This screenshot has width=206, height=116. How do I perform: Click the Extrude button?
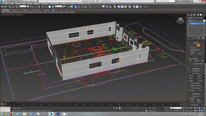point(191,76)
